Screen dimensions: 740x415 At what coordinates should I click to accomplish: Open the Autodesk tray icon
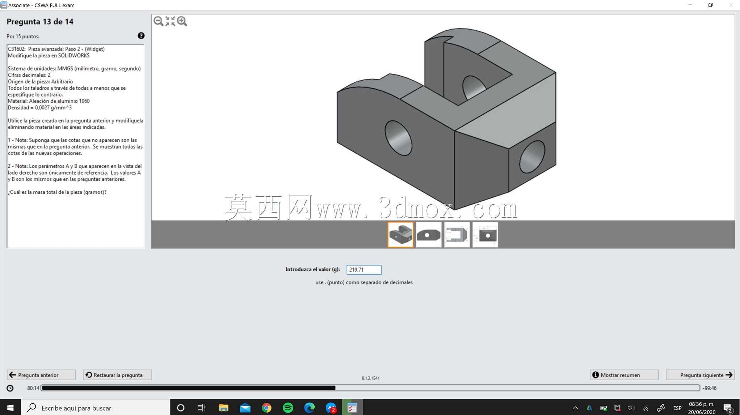(589, 408)
